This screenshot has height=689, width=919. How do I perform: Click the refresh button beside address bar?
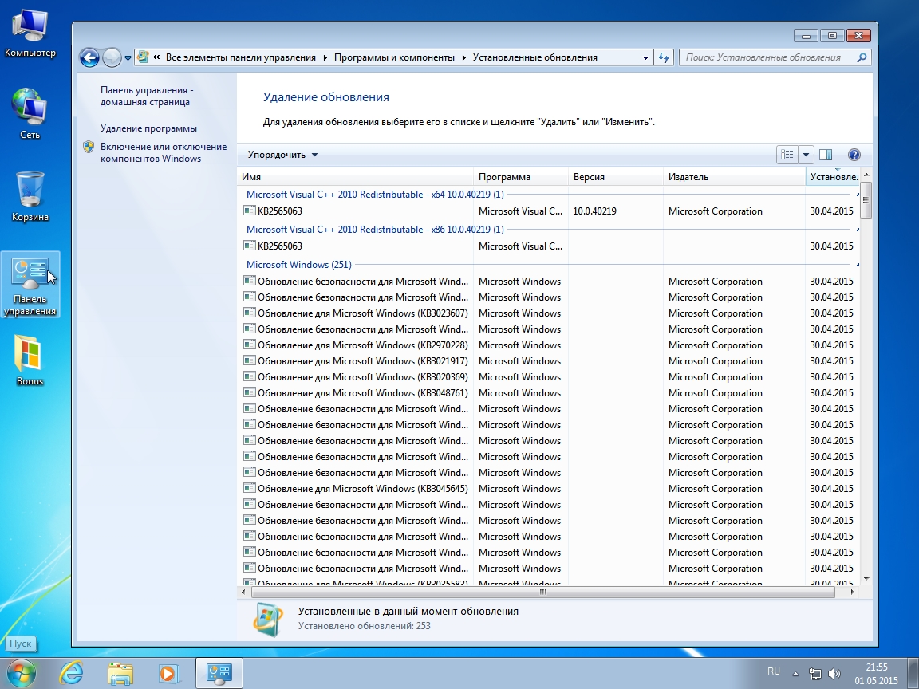(x=664, y=57)
